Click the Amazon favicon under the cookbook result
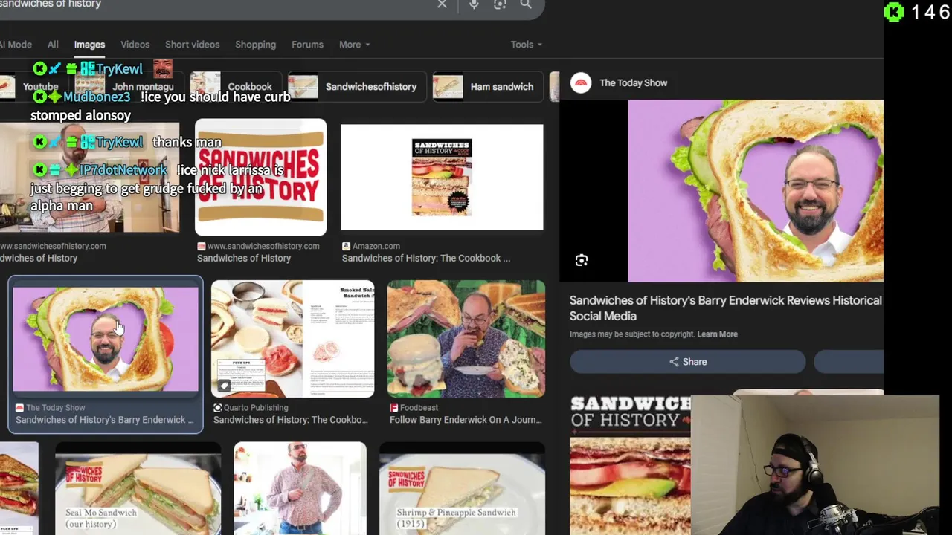952x535 pixels. [346, 246]
